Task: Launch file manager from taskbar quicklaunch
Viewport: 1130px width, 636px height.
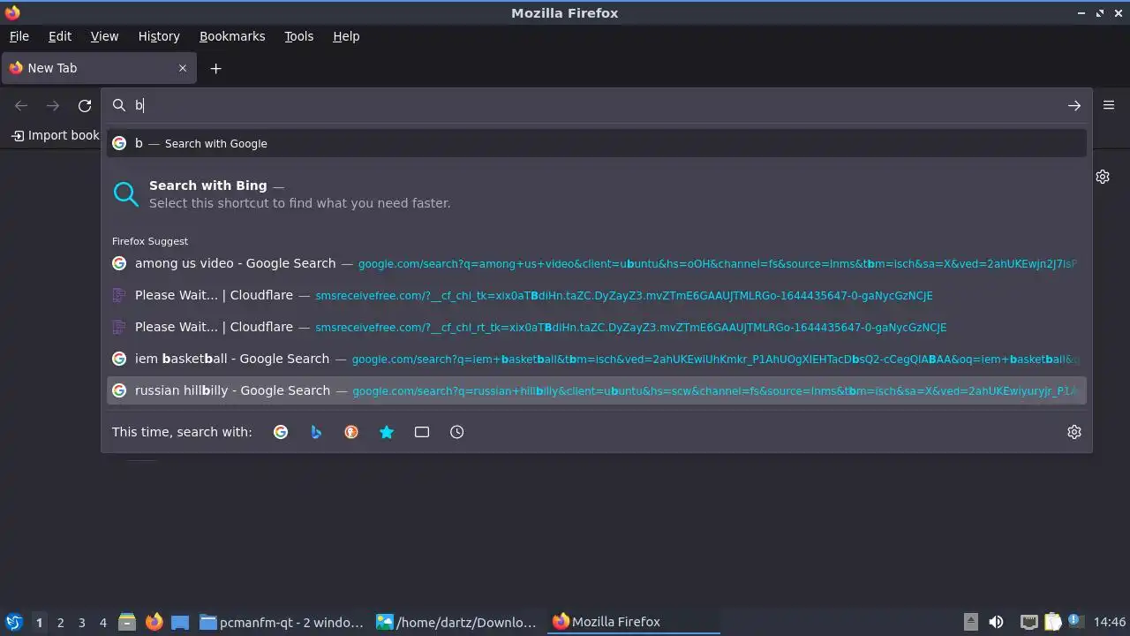Action: tap(127, 622)
